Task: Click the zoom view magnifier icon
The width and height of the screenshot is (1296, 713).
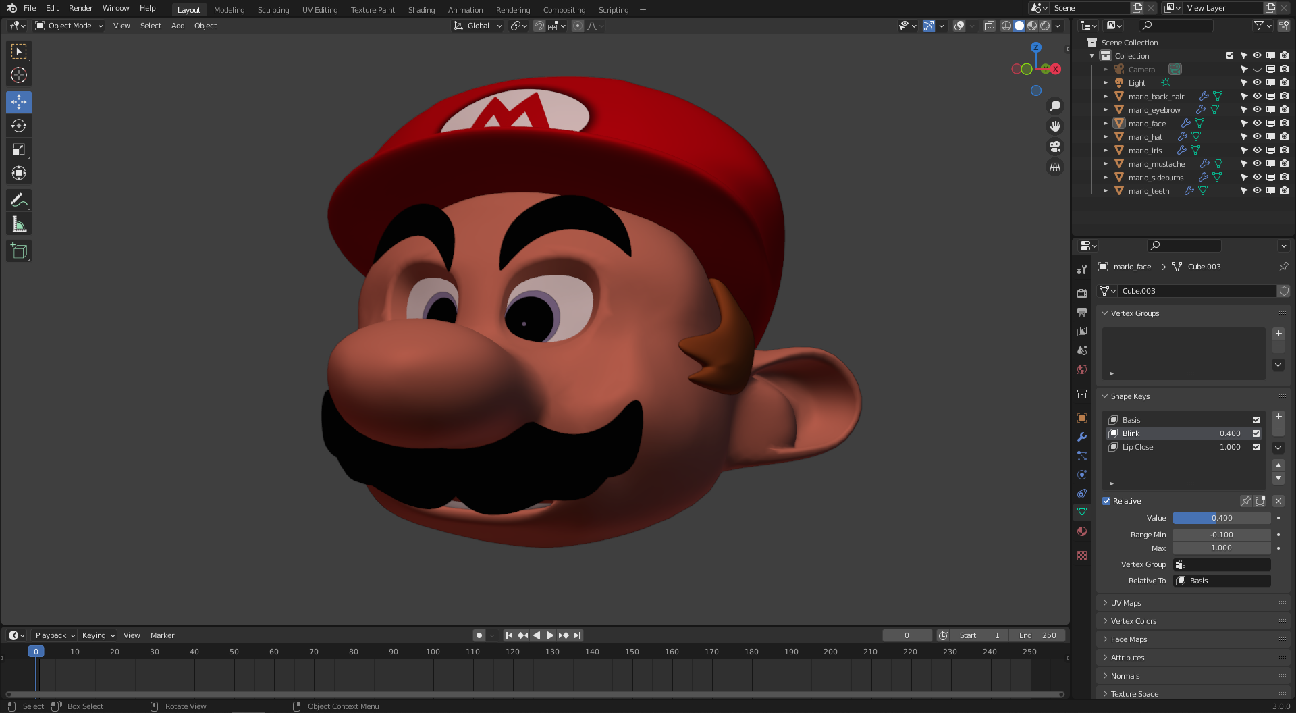Action: (x=1055, y=106)
